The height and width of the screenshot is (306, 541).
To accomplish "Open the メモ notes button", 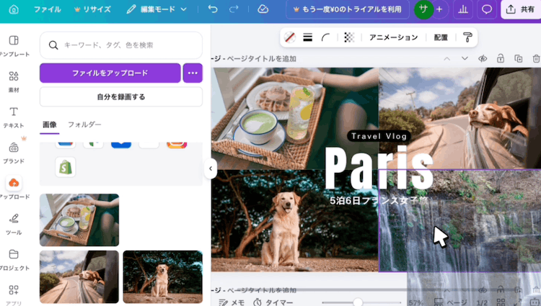I will coord(232,302).
